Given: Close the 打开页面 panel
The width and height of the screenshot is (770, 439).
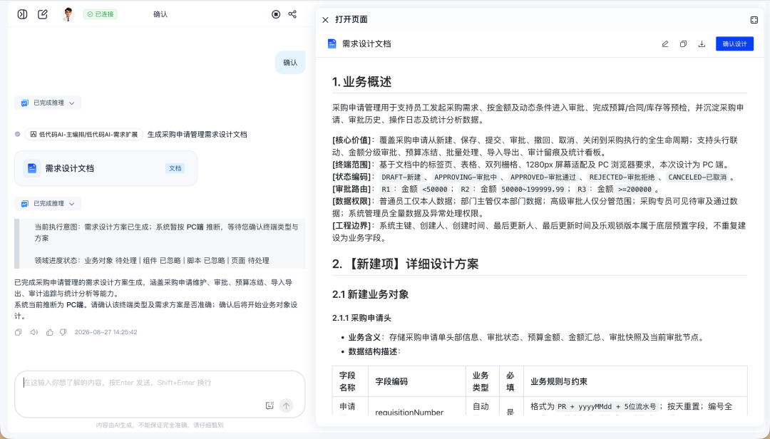Looking at the screenshot, I should pyautogui.click(x=325, y=20).
